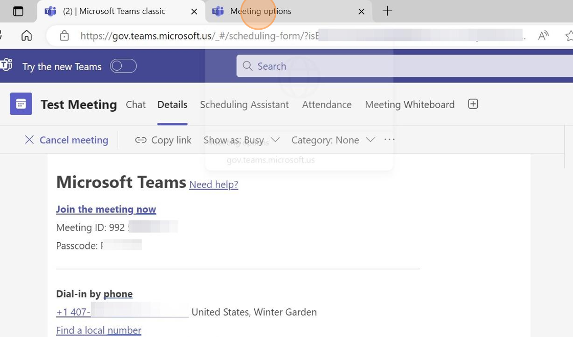Click the search magnifier icon
This screenshot has height=337, width=573.
248,66
